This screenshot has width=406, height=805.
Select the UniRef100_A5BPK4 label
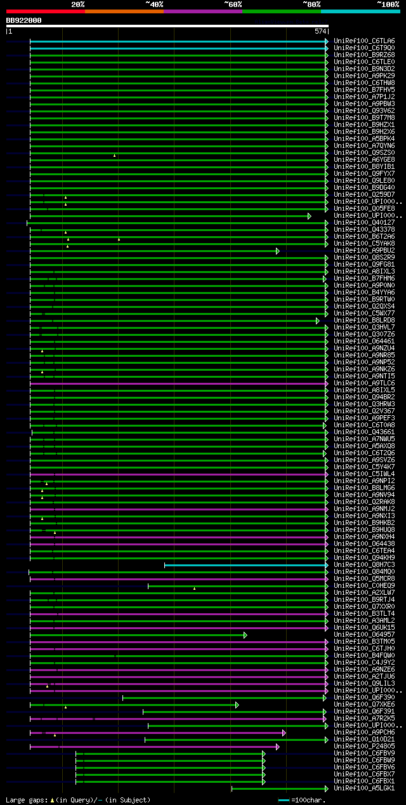click(x=364, y=138)
